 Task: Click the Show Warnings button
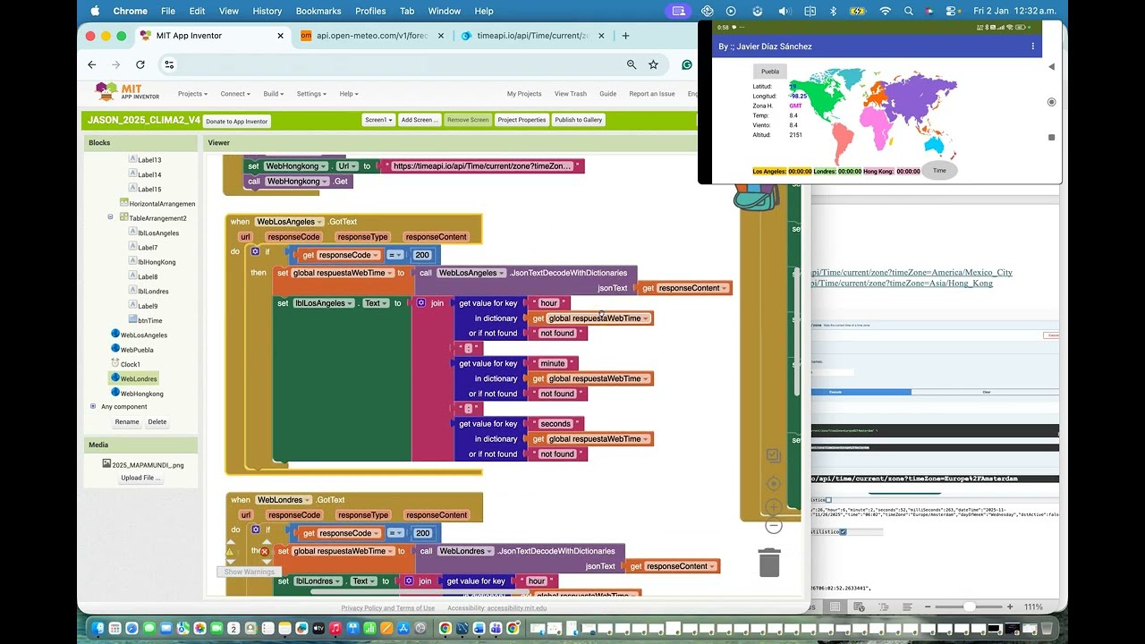[250, 572]
